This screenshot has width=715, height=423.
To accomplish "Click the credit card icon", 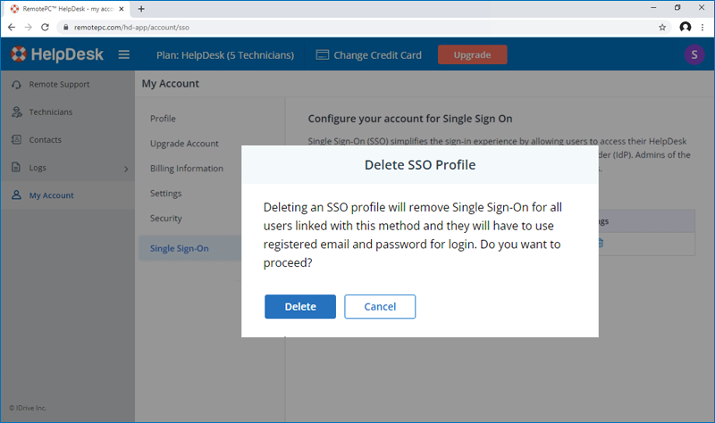I will [323, 55].
